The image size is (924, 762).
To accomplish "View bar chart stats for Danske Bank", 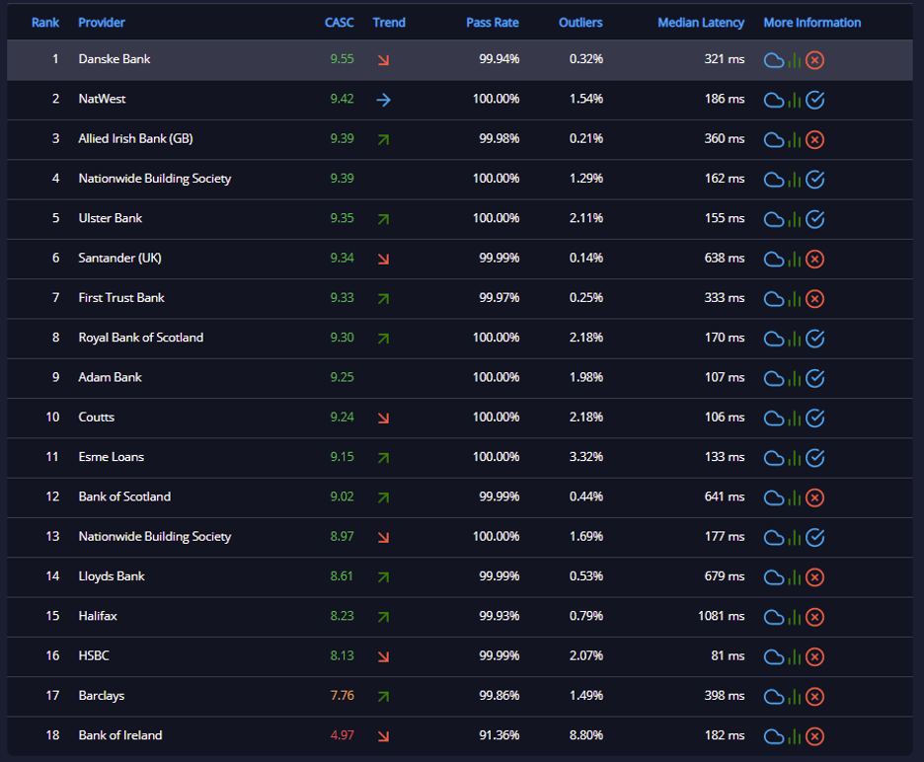I will point(795,60).
